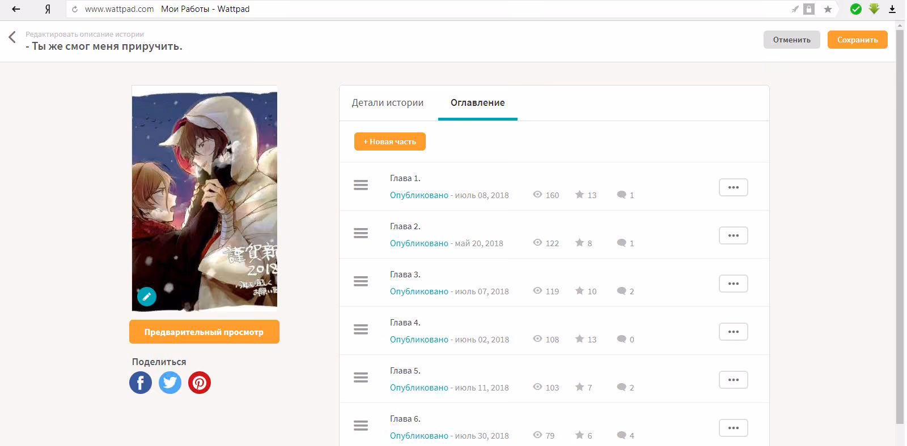
Task: Open the Глава 2. chapter link
Action: tap(405, 226)
